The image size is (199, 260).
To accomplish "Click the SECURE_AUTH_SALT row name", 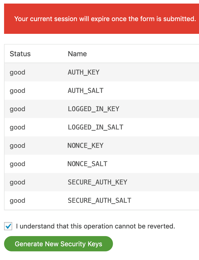I will 99,200.
